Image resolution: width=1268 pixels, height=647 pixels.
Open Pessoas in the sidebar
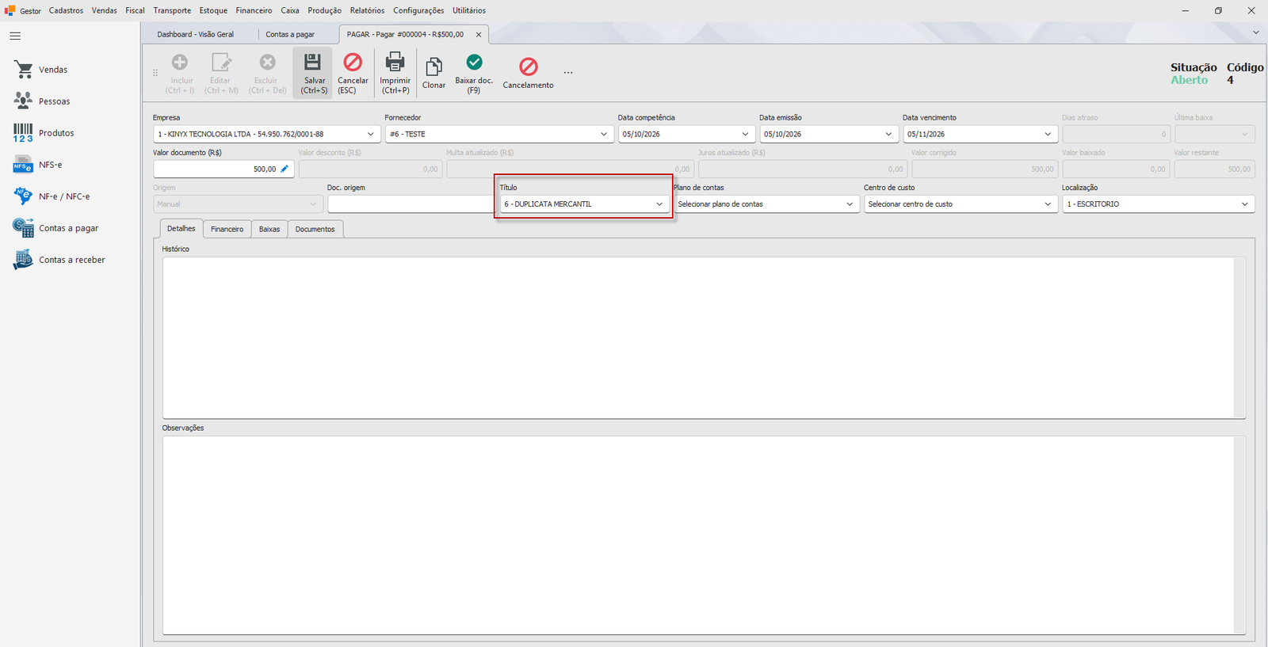point(54,101)
